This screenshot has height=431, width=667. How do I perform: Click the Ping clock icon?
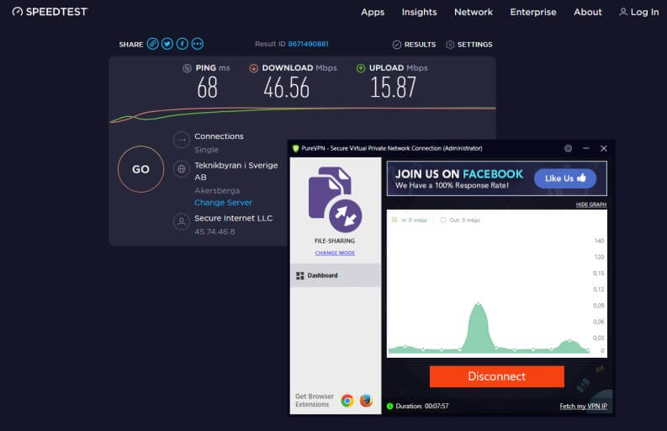coord(188,68)
